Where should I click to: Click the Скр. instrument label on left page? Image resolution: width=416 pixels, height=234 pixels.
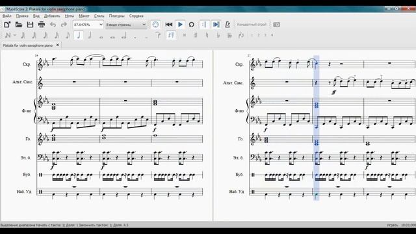tap(27, 64)
